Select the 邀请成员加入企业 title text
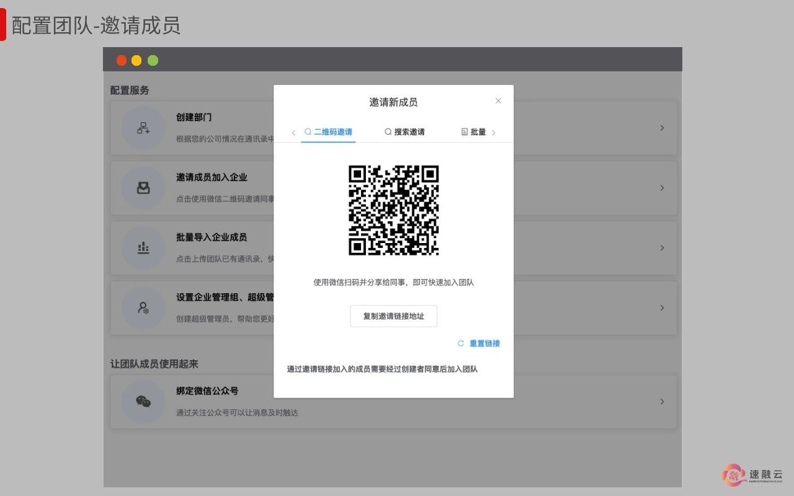The height and width of the screenshot is (496, 794). click(212, 177)
